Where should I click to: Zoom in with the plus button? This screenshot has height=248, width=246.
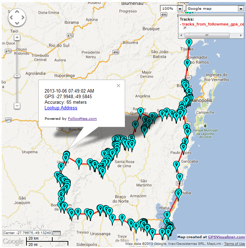(17, 37)
